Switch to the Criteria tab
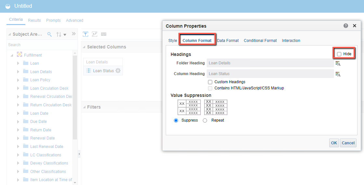364x185 pixels. coord(16,19)
